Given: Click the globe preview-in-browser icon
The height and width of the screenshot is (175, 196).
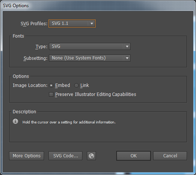Looking at the screenshot, I should pos(91,156).
